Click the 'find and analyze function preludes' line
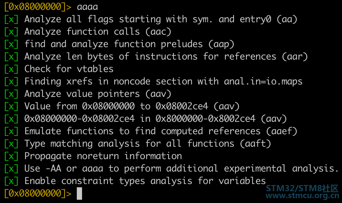Viewport: 342px width, 203px height. click(129, 44)
